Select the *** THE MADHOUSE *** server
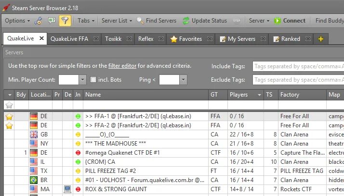This screenshot has height=196, width=344. [x=116, y=144]
